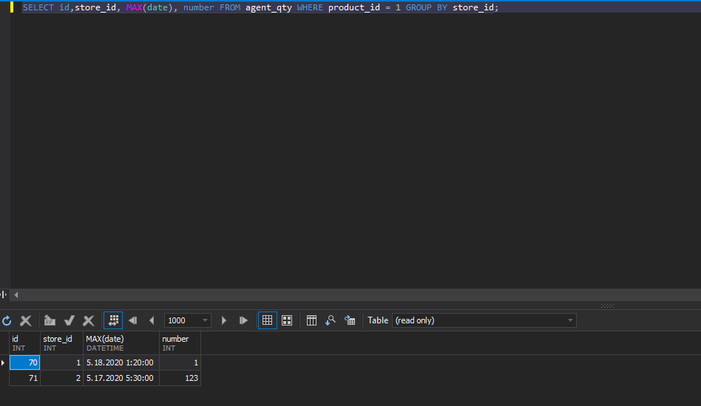
Task: Click on WHERE keyword in the query
Action: tap(310, 7)
